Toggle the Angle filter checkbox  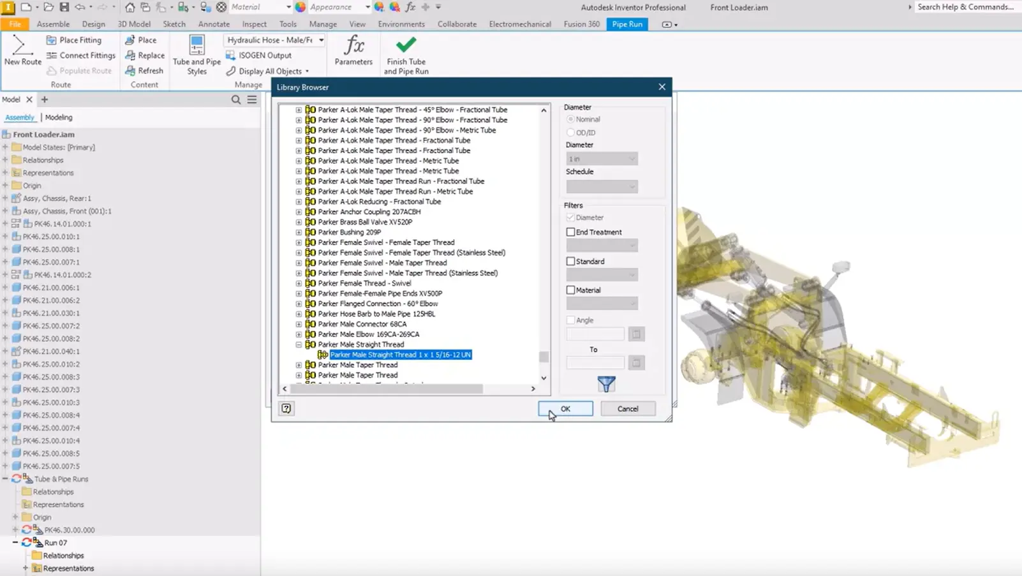point(570,320)
